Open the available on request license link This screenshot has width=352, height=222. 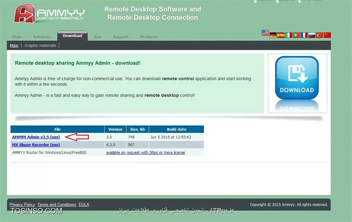(145, 153)
